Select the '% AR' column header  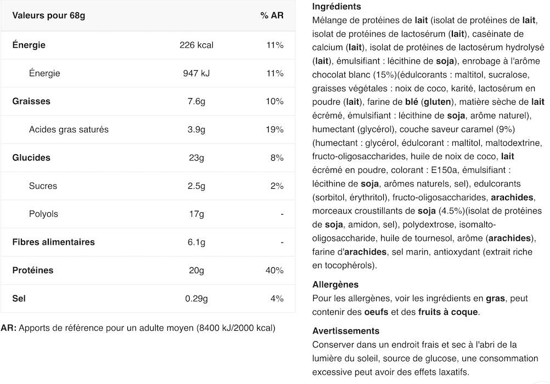[x=272, y=16]
